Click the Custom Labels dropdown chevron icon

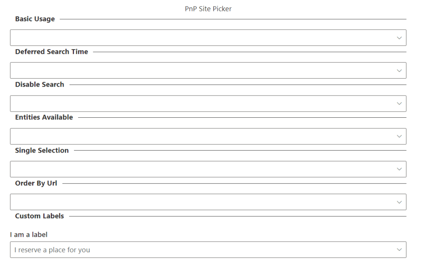click(x=399, y=249)
